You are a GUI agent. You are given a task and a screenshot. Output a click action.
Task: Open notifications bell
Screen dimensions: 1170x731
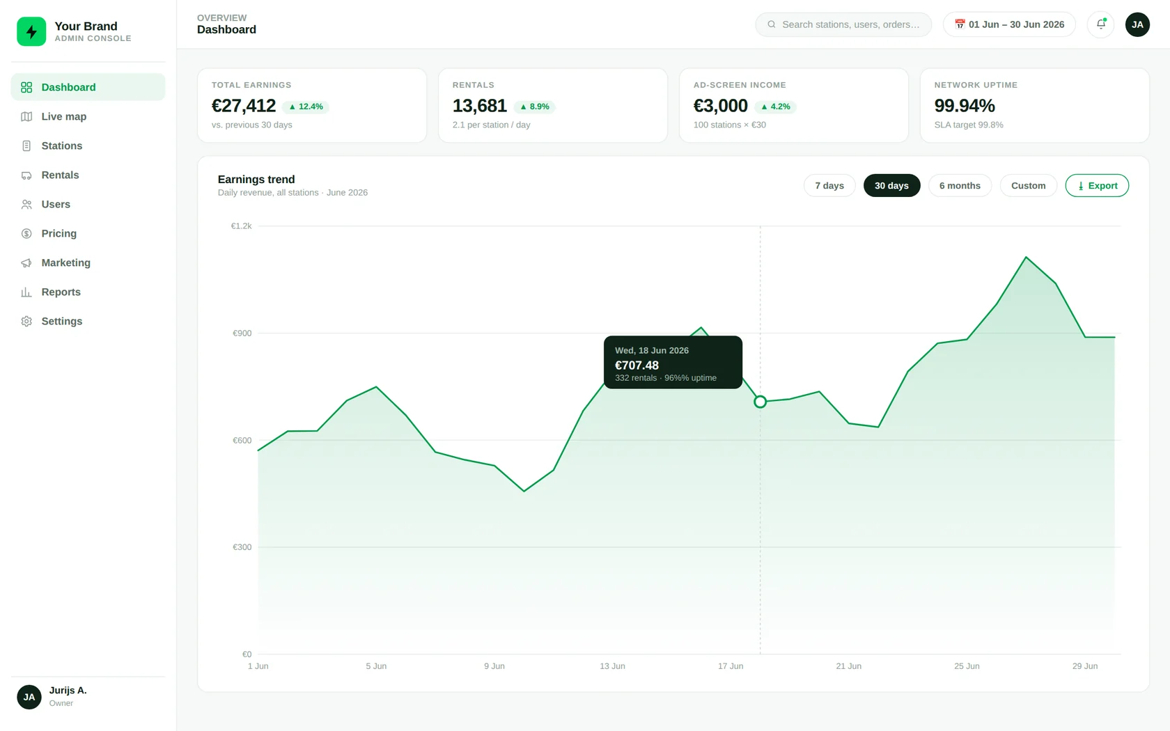click(x=1100, y=24)
